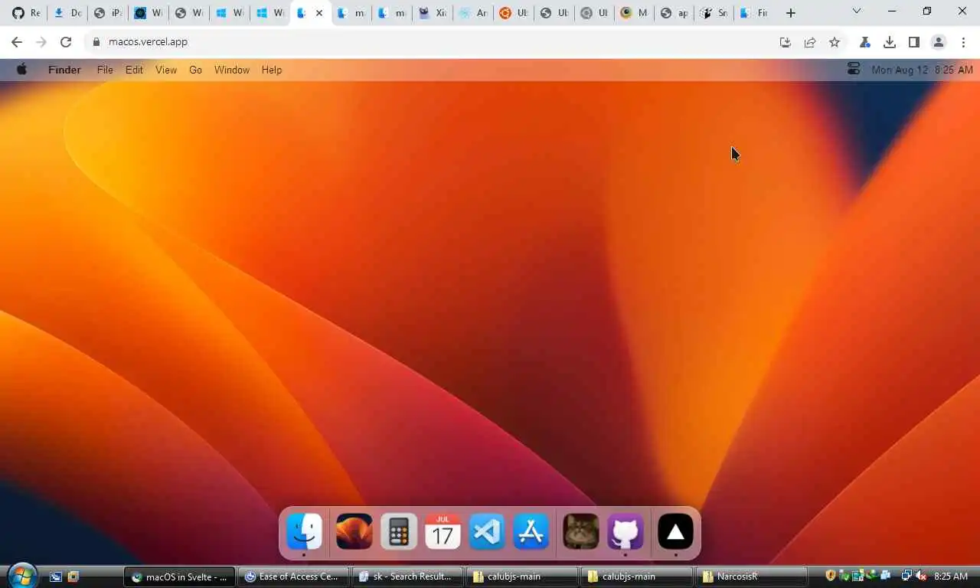
Task: Open the Vercel triangle dock icon
Action: pos(675,531)
